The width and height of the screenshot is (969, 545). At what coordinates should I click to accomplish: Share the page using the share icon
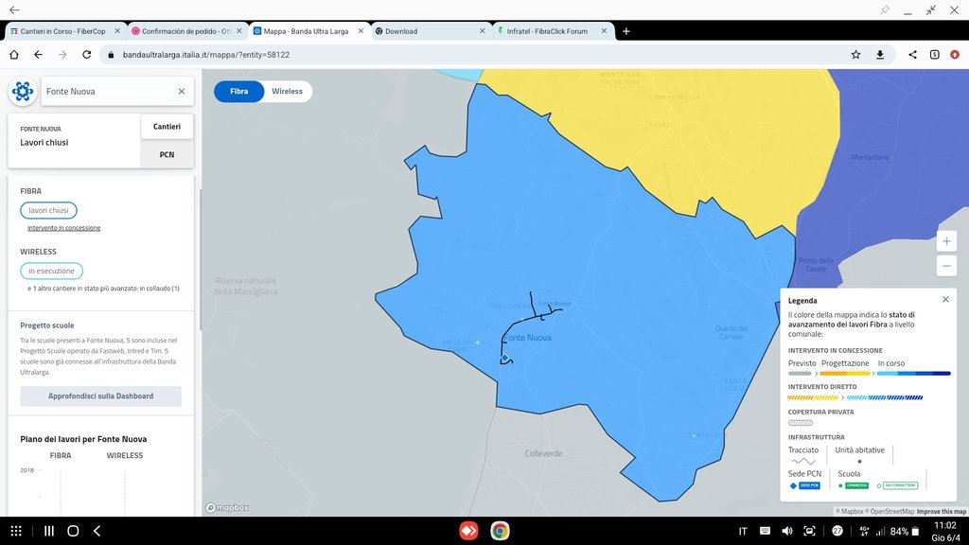912,55
